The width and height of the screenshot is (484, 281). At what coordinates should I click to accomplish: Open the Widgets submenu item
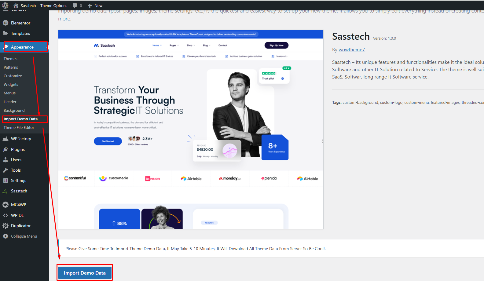[11, 84]
